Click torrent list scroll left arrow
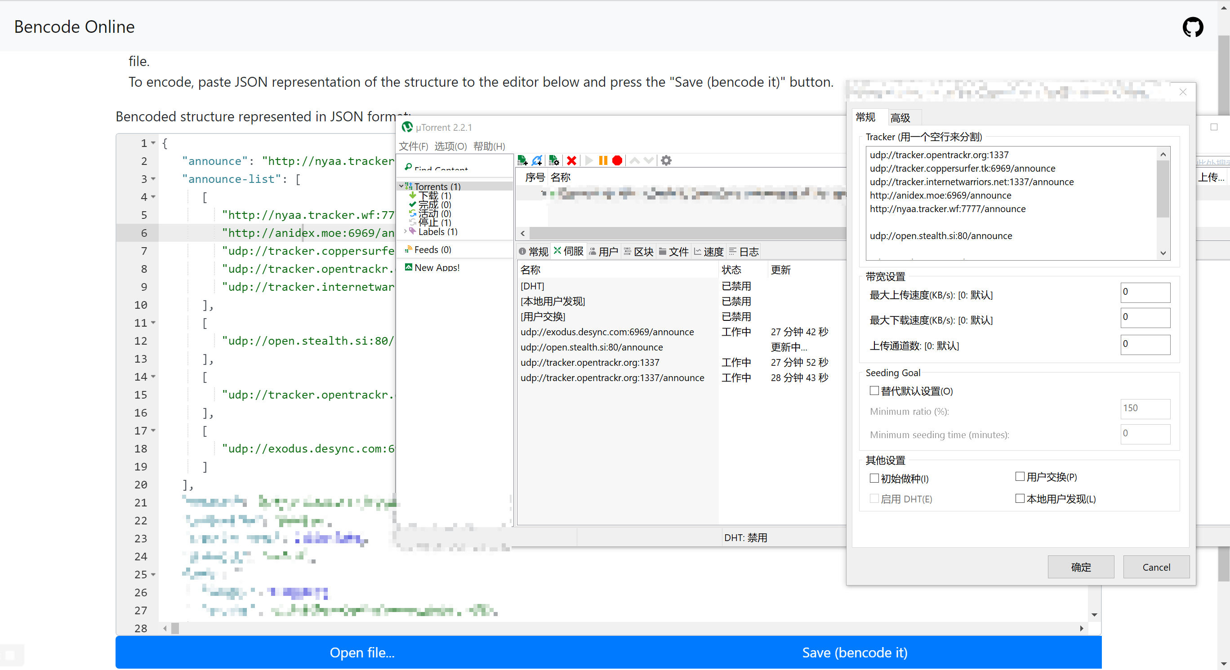 pyautogui.click(x=523, y=233)
